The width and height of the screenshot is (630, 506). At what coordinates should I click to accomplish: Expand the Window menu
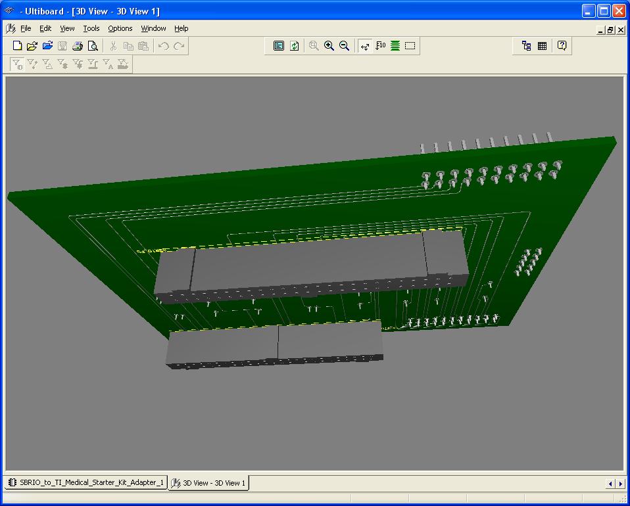click(153, 29)
